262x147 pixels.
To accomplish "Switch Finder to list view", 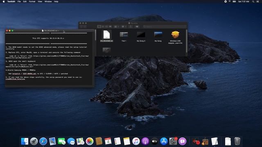I will tap(103, 27).
